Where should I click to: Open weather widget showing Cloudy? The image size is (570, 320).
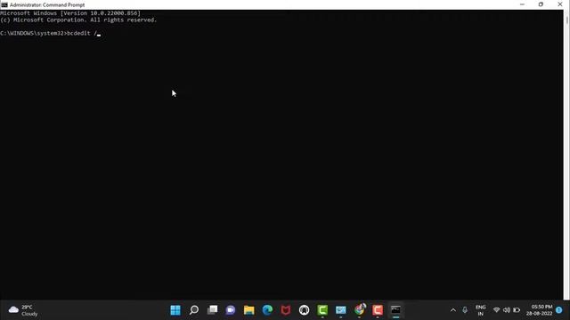pos(23,310)
